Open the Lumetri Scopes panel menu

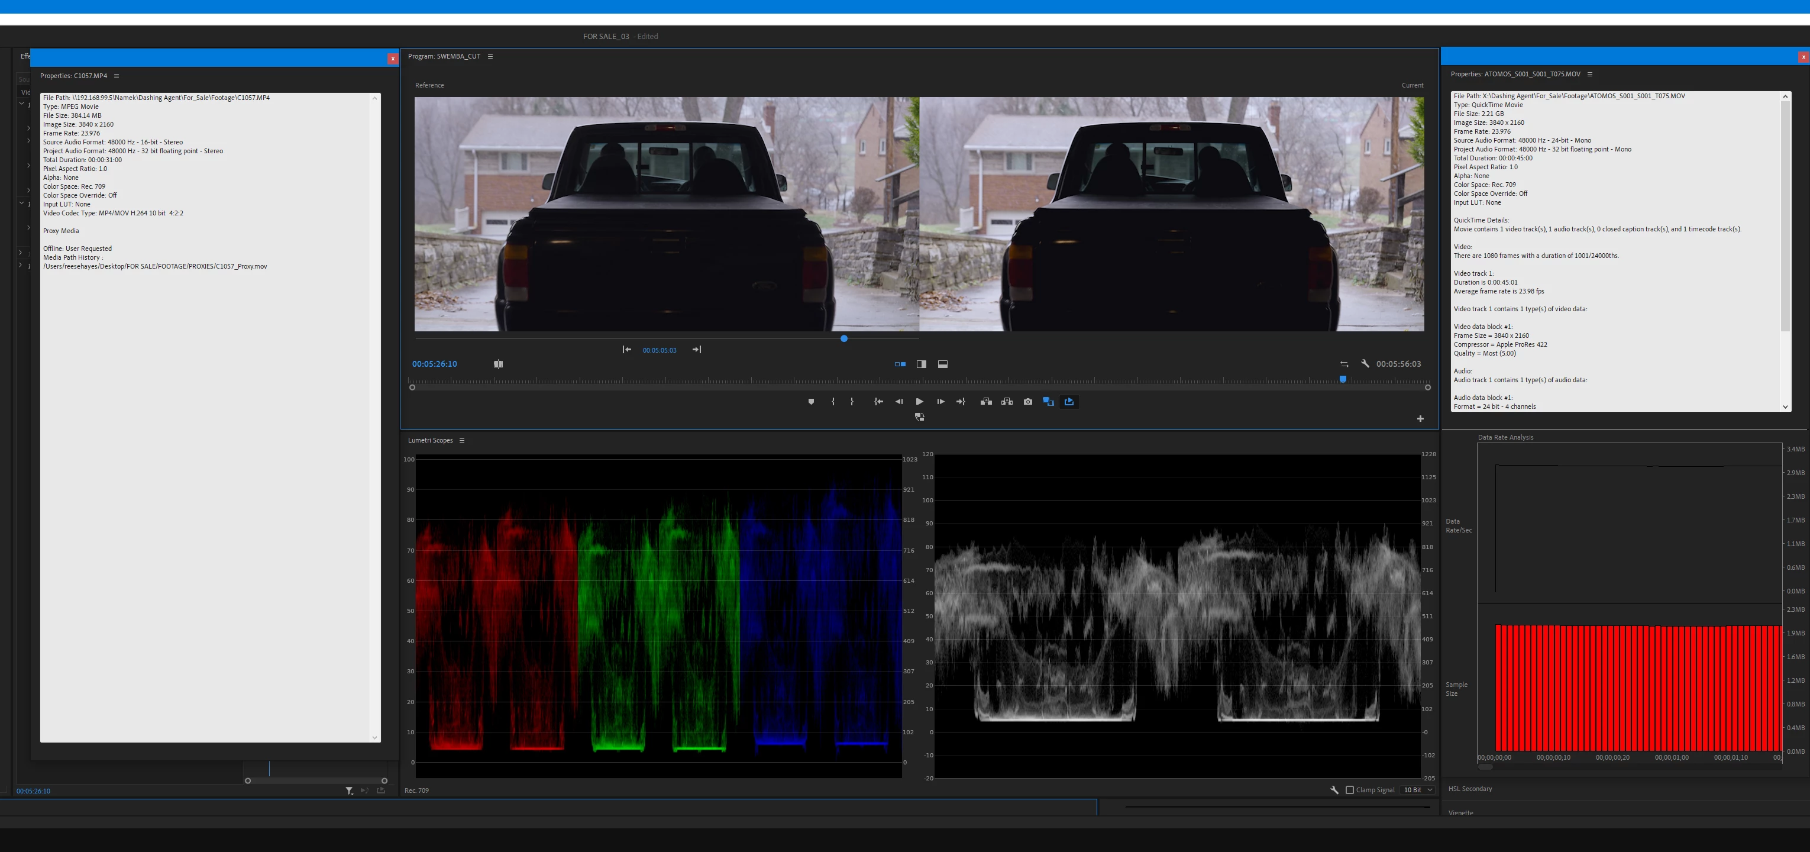pos(461,440)
